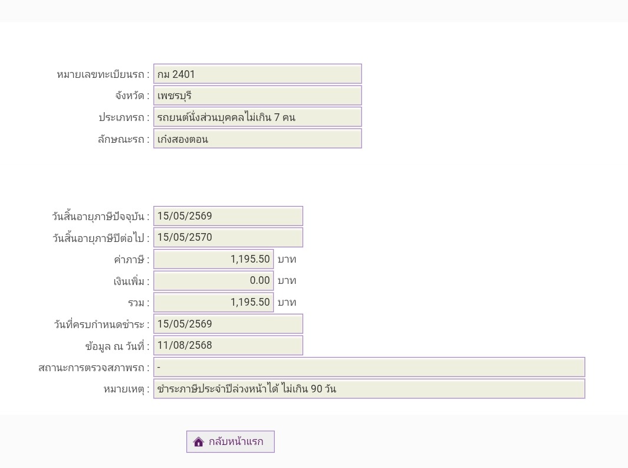Click the หมายเลขทะเบียนรถ label text
628x468 pixels.
(103, 75)
